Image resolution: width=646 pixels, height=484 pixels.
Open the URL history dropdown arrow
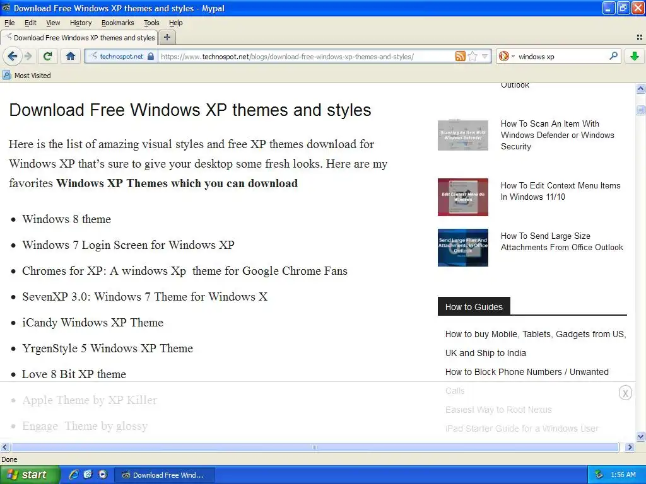pyautogui.click(x=485, y=56)
